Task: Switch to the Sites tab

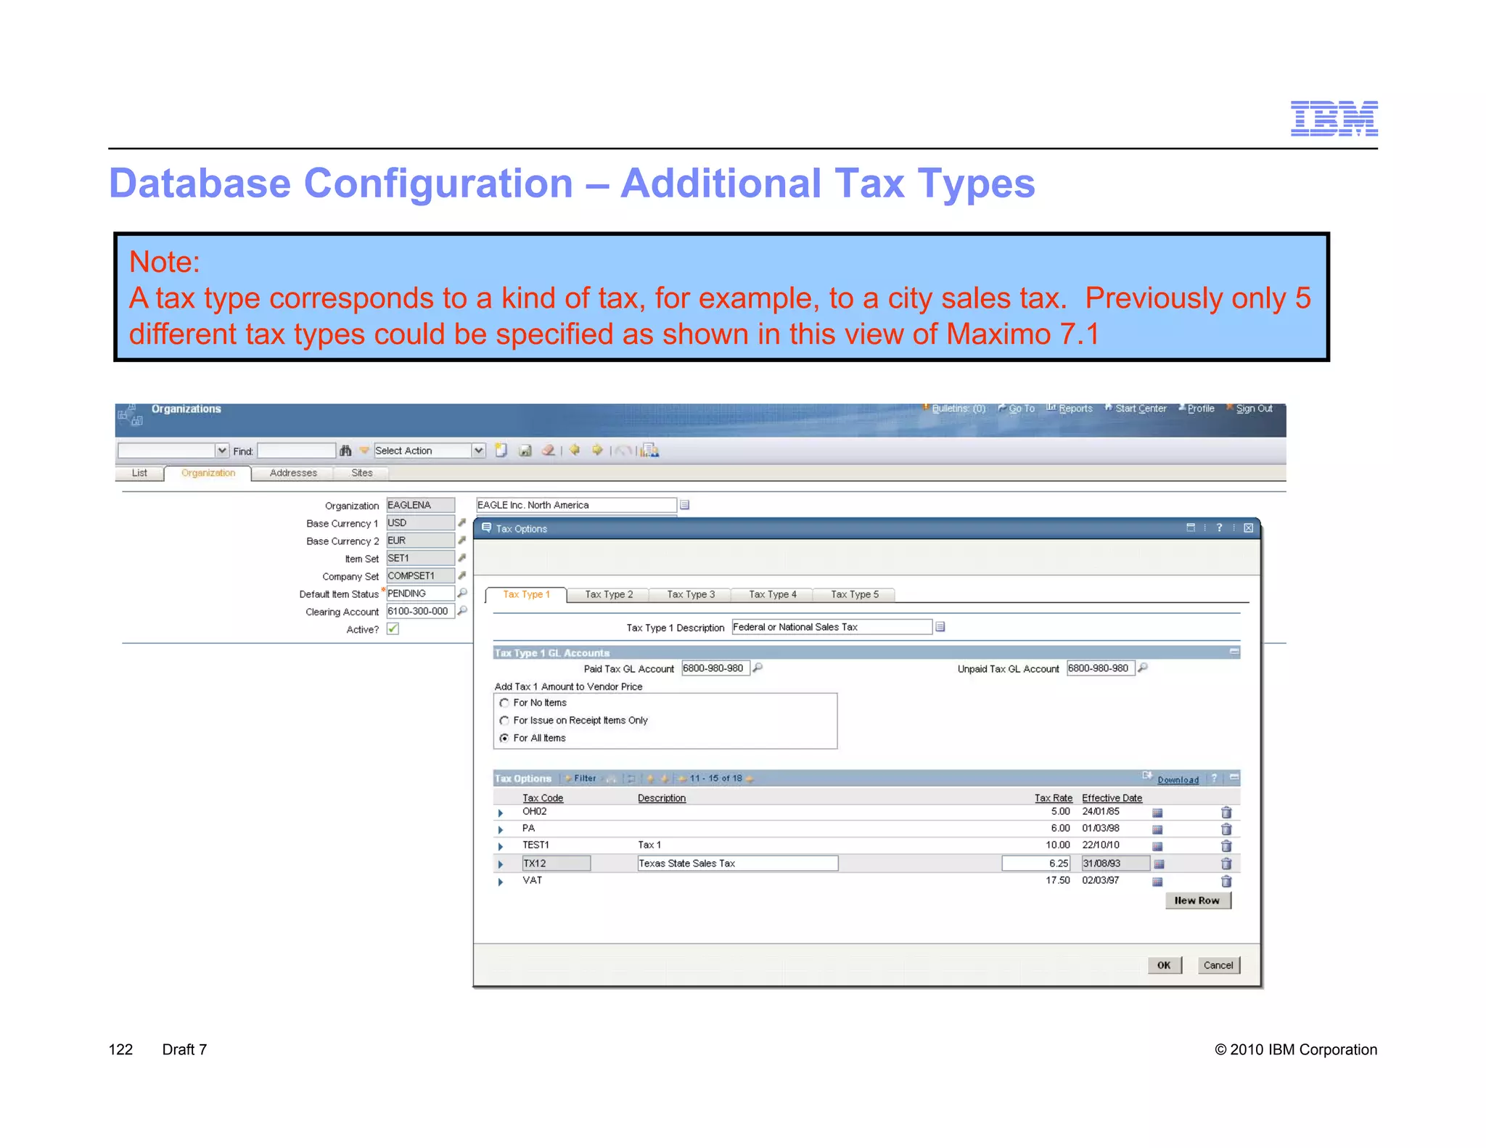Action: point(362,473)
